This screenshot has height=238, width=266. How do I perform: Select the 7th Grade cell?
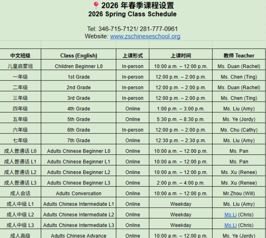pos(79,139)
